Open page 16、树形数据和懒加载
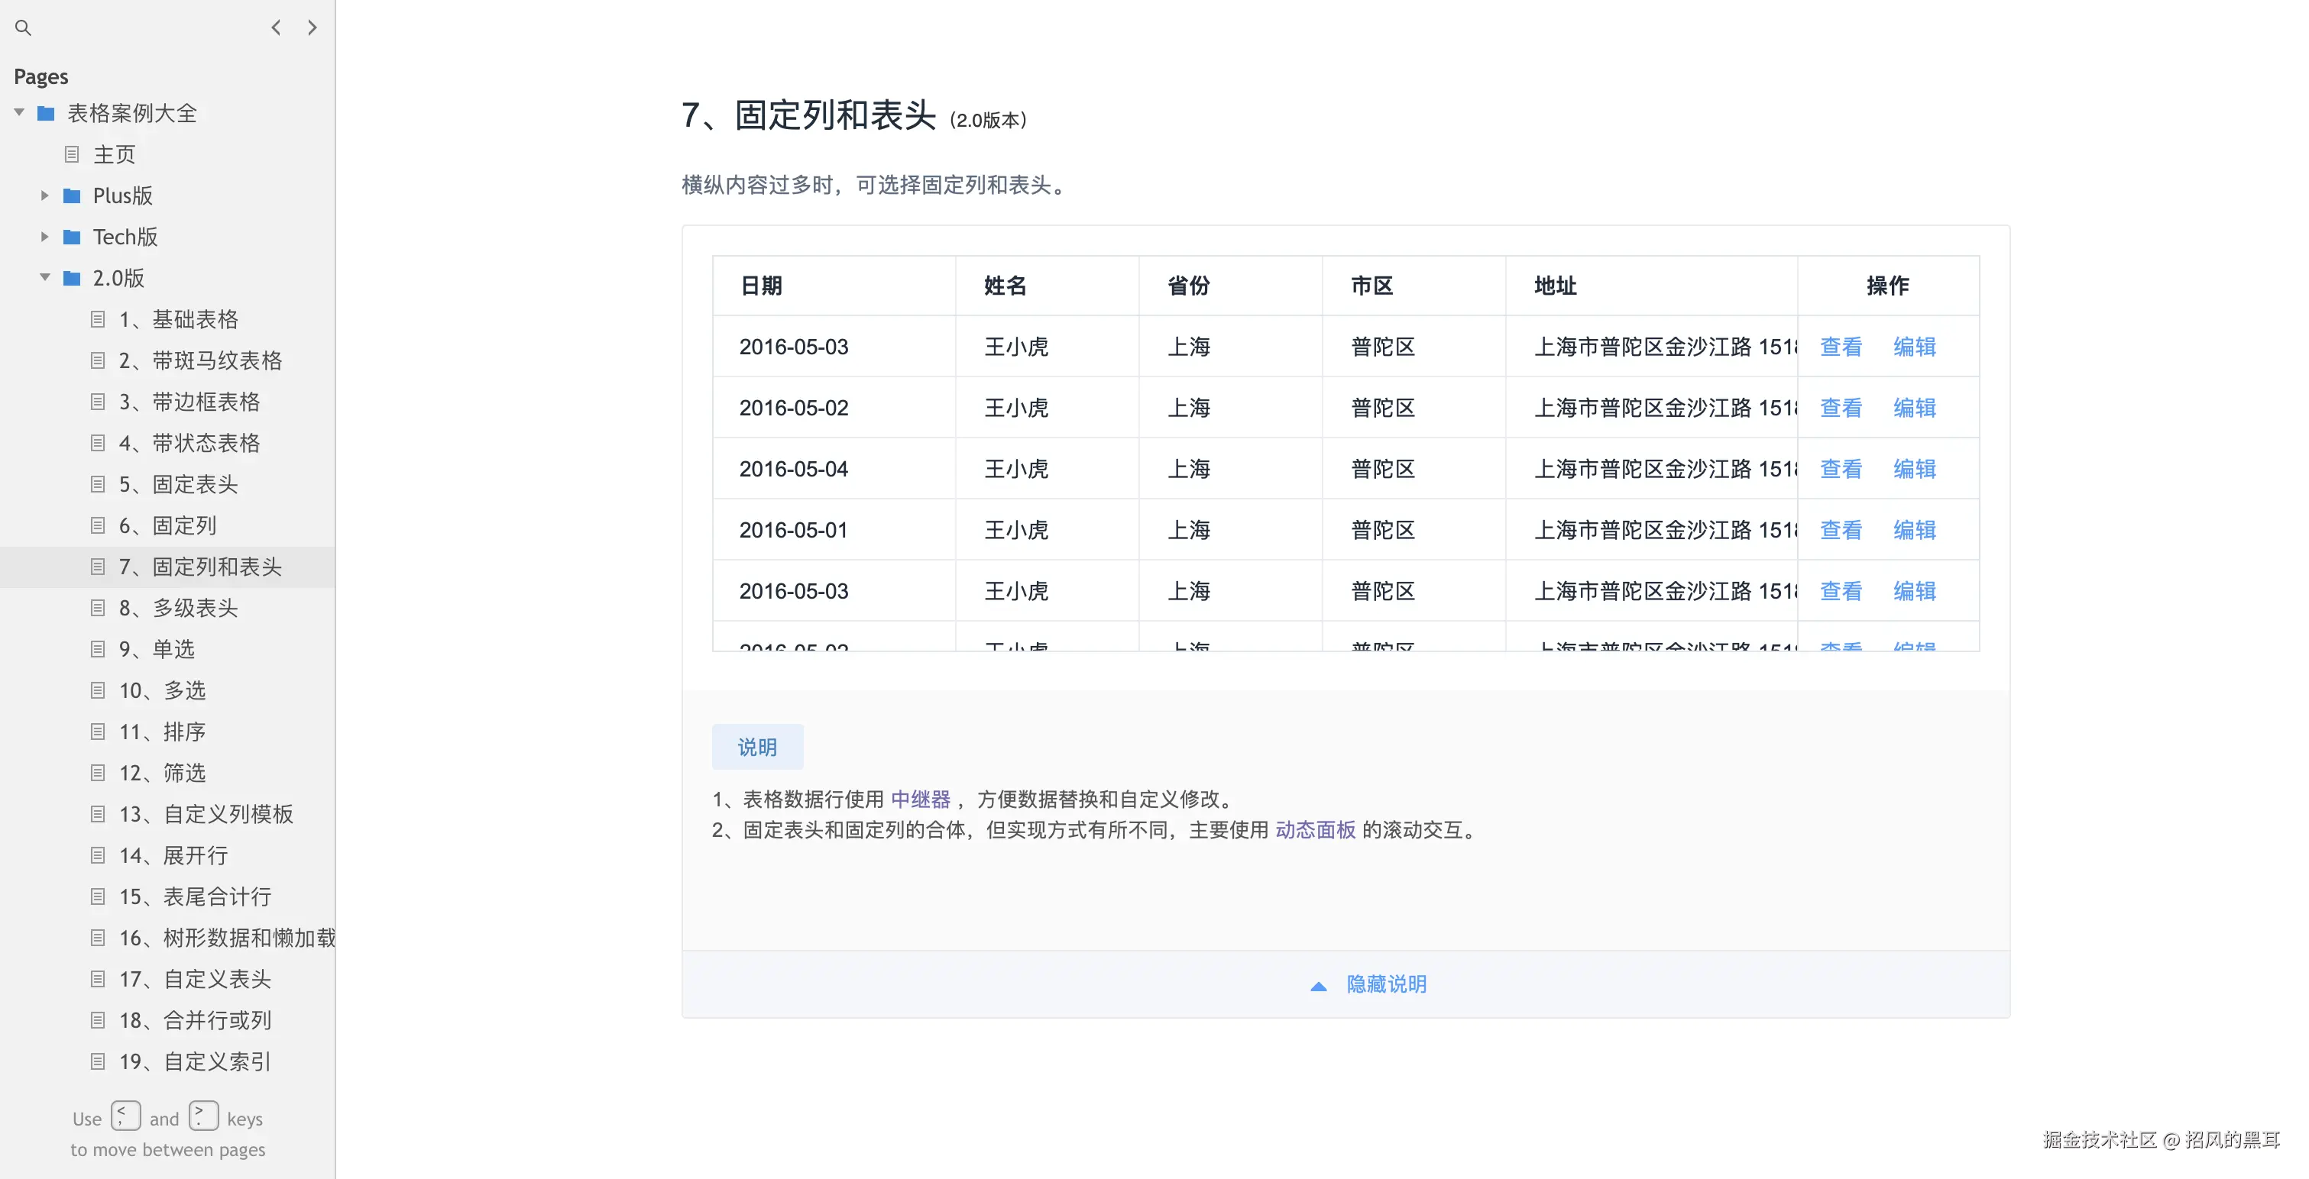2309x1179 pixels. tap(227, 937)
